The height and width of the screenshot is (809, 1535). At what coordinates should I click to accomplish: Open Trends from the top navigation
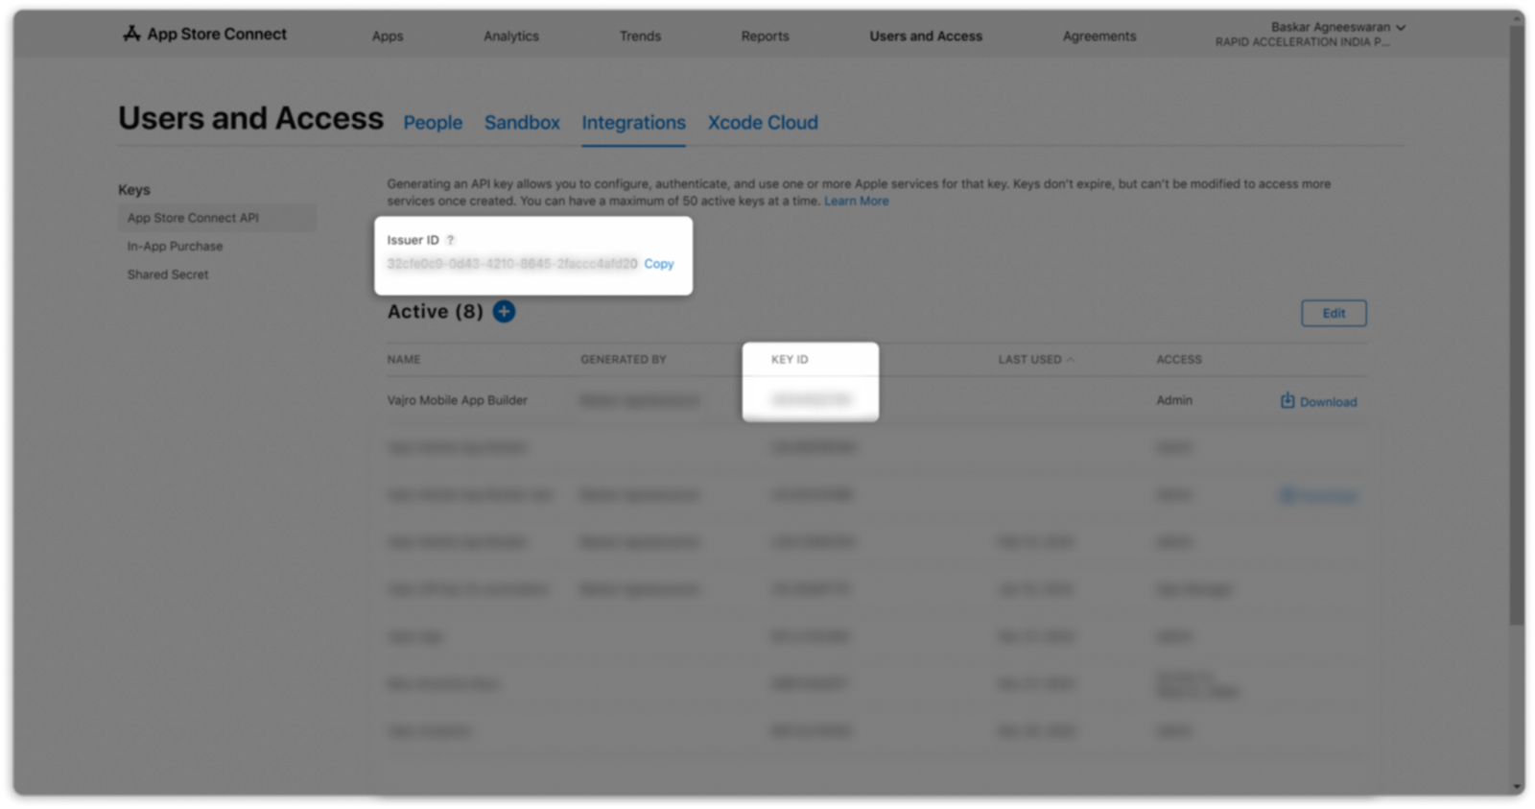[640, 36]
